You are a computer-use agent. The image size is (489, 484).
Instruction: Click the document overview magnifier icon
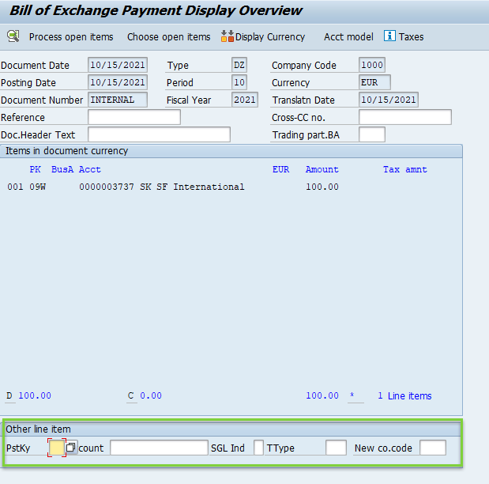click(13, 36)
